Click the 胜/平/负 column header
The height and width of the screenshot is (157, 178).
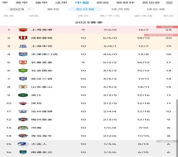point(110,16)
